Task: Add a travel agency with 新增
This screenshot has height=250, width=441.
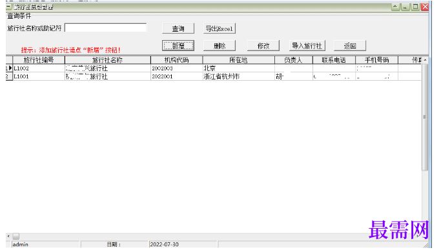Action: pyautogui.click(x=178, y=46)
